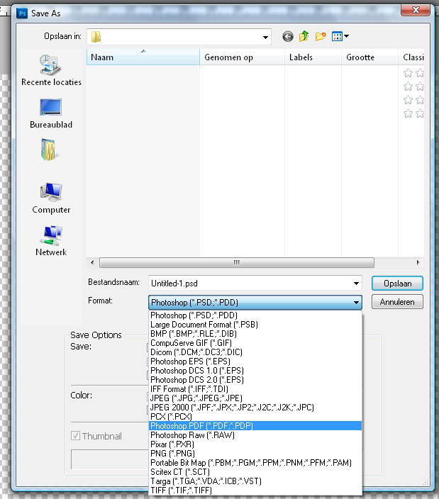Click the Opslaan save button
This screenshot has height=499, width=439.
pos(397,284)
